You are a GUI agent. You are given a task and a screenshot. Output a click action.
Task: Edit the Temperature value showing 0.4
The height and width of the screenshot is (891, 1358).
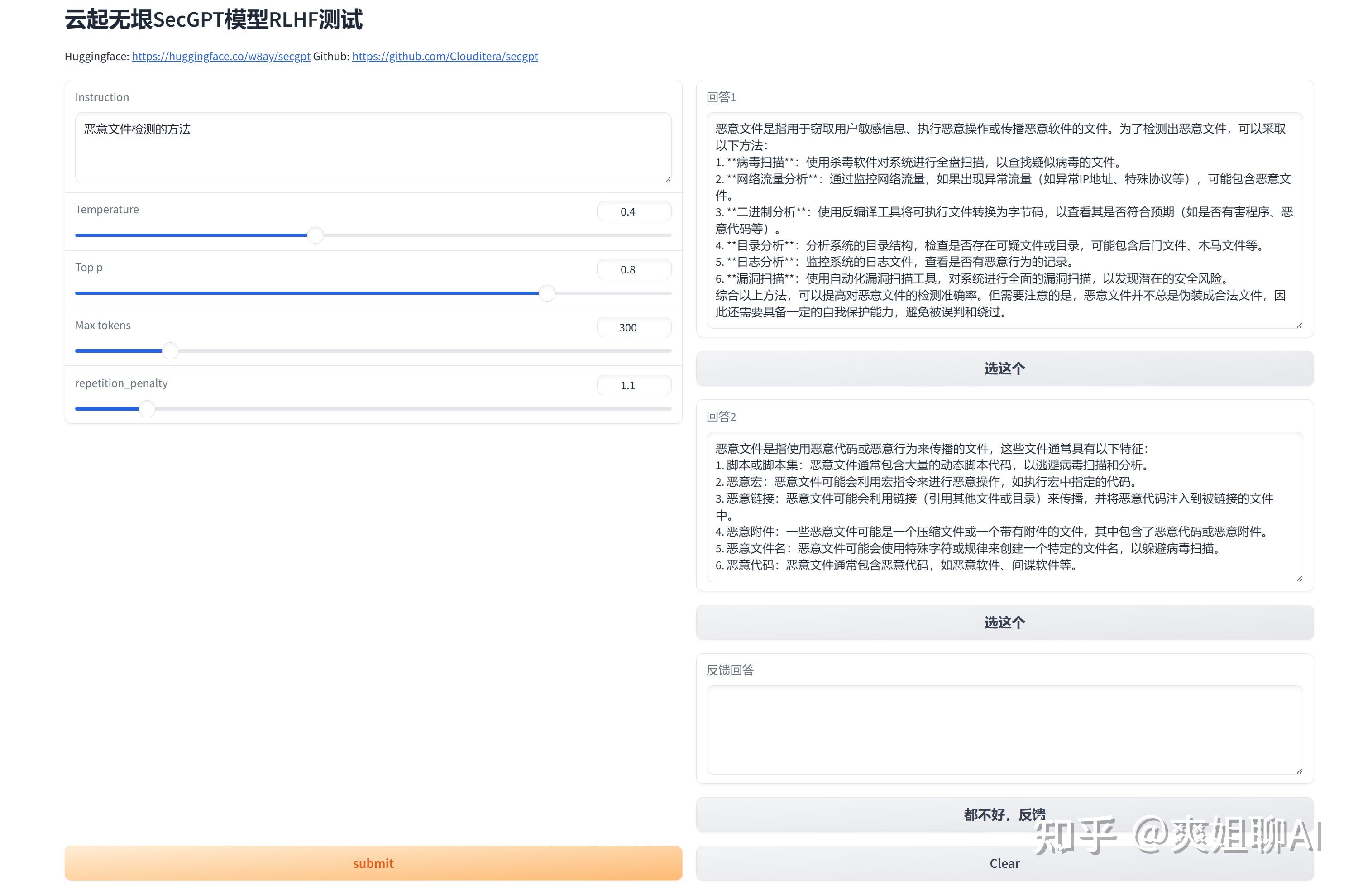(x=633, y=211)
